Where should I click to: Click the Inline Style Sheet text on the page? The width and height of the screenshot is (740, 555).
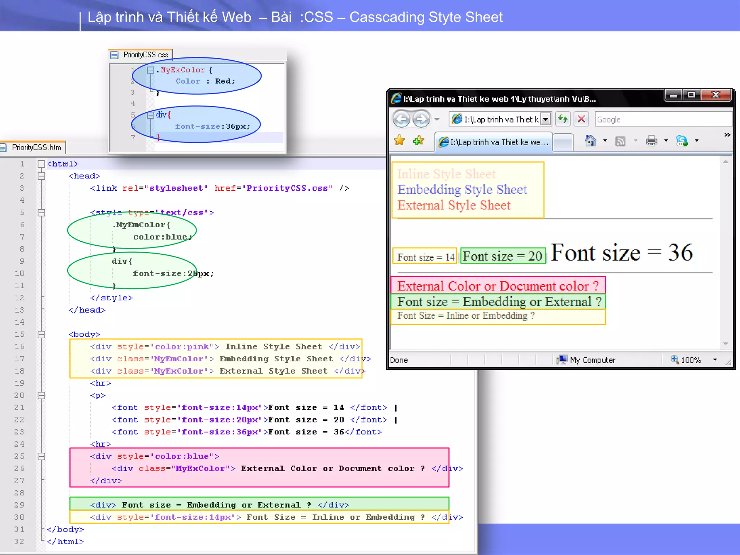click(x=446, y=174)
